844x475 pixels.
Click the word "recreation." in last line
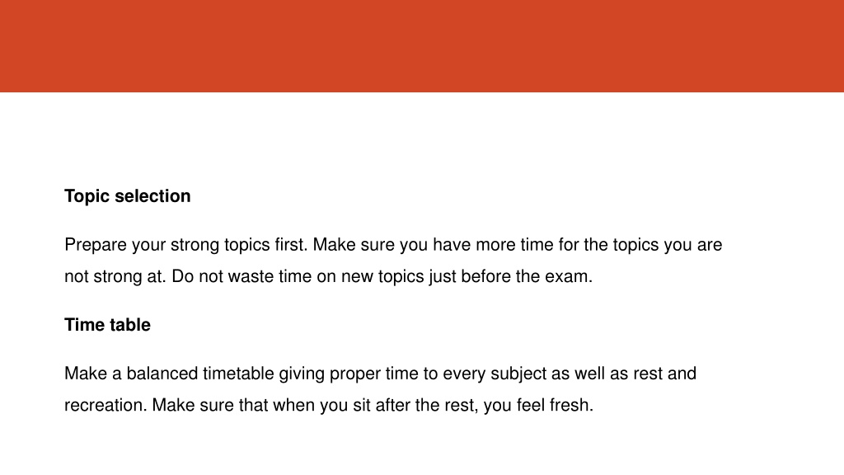point(106,405)
